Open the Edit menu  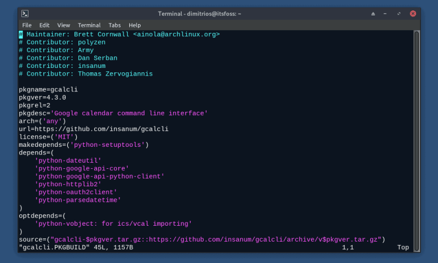(44, 25)
